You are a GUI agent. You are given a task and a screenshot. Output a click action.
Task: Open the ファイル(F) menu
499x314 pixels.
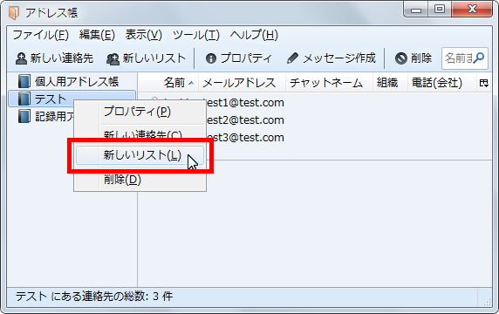pyautogui.click(x=40, y=35)
